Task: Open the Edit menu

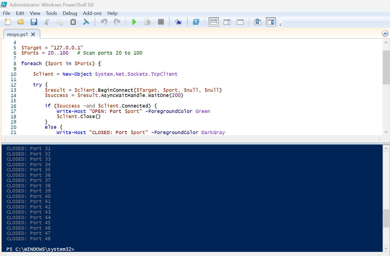Action: tap(20, 13)
